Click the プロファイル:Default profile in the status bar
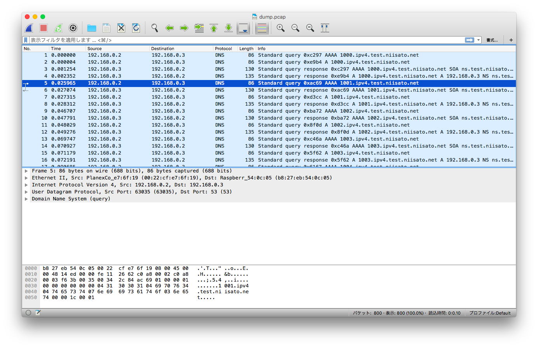Screen dimensions: 538x348 tap(490, 313)
